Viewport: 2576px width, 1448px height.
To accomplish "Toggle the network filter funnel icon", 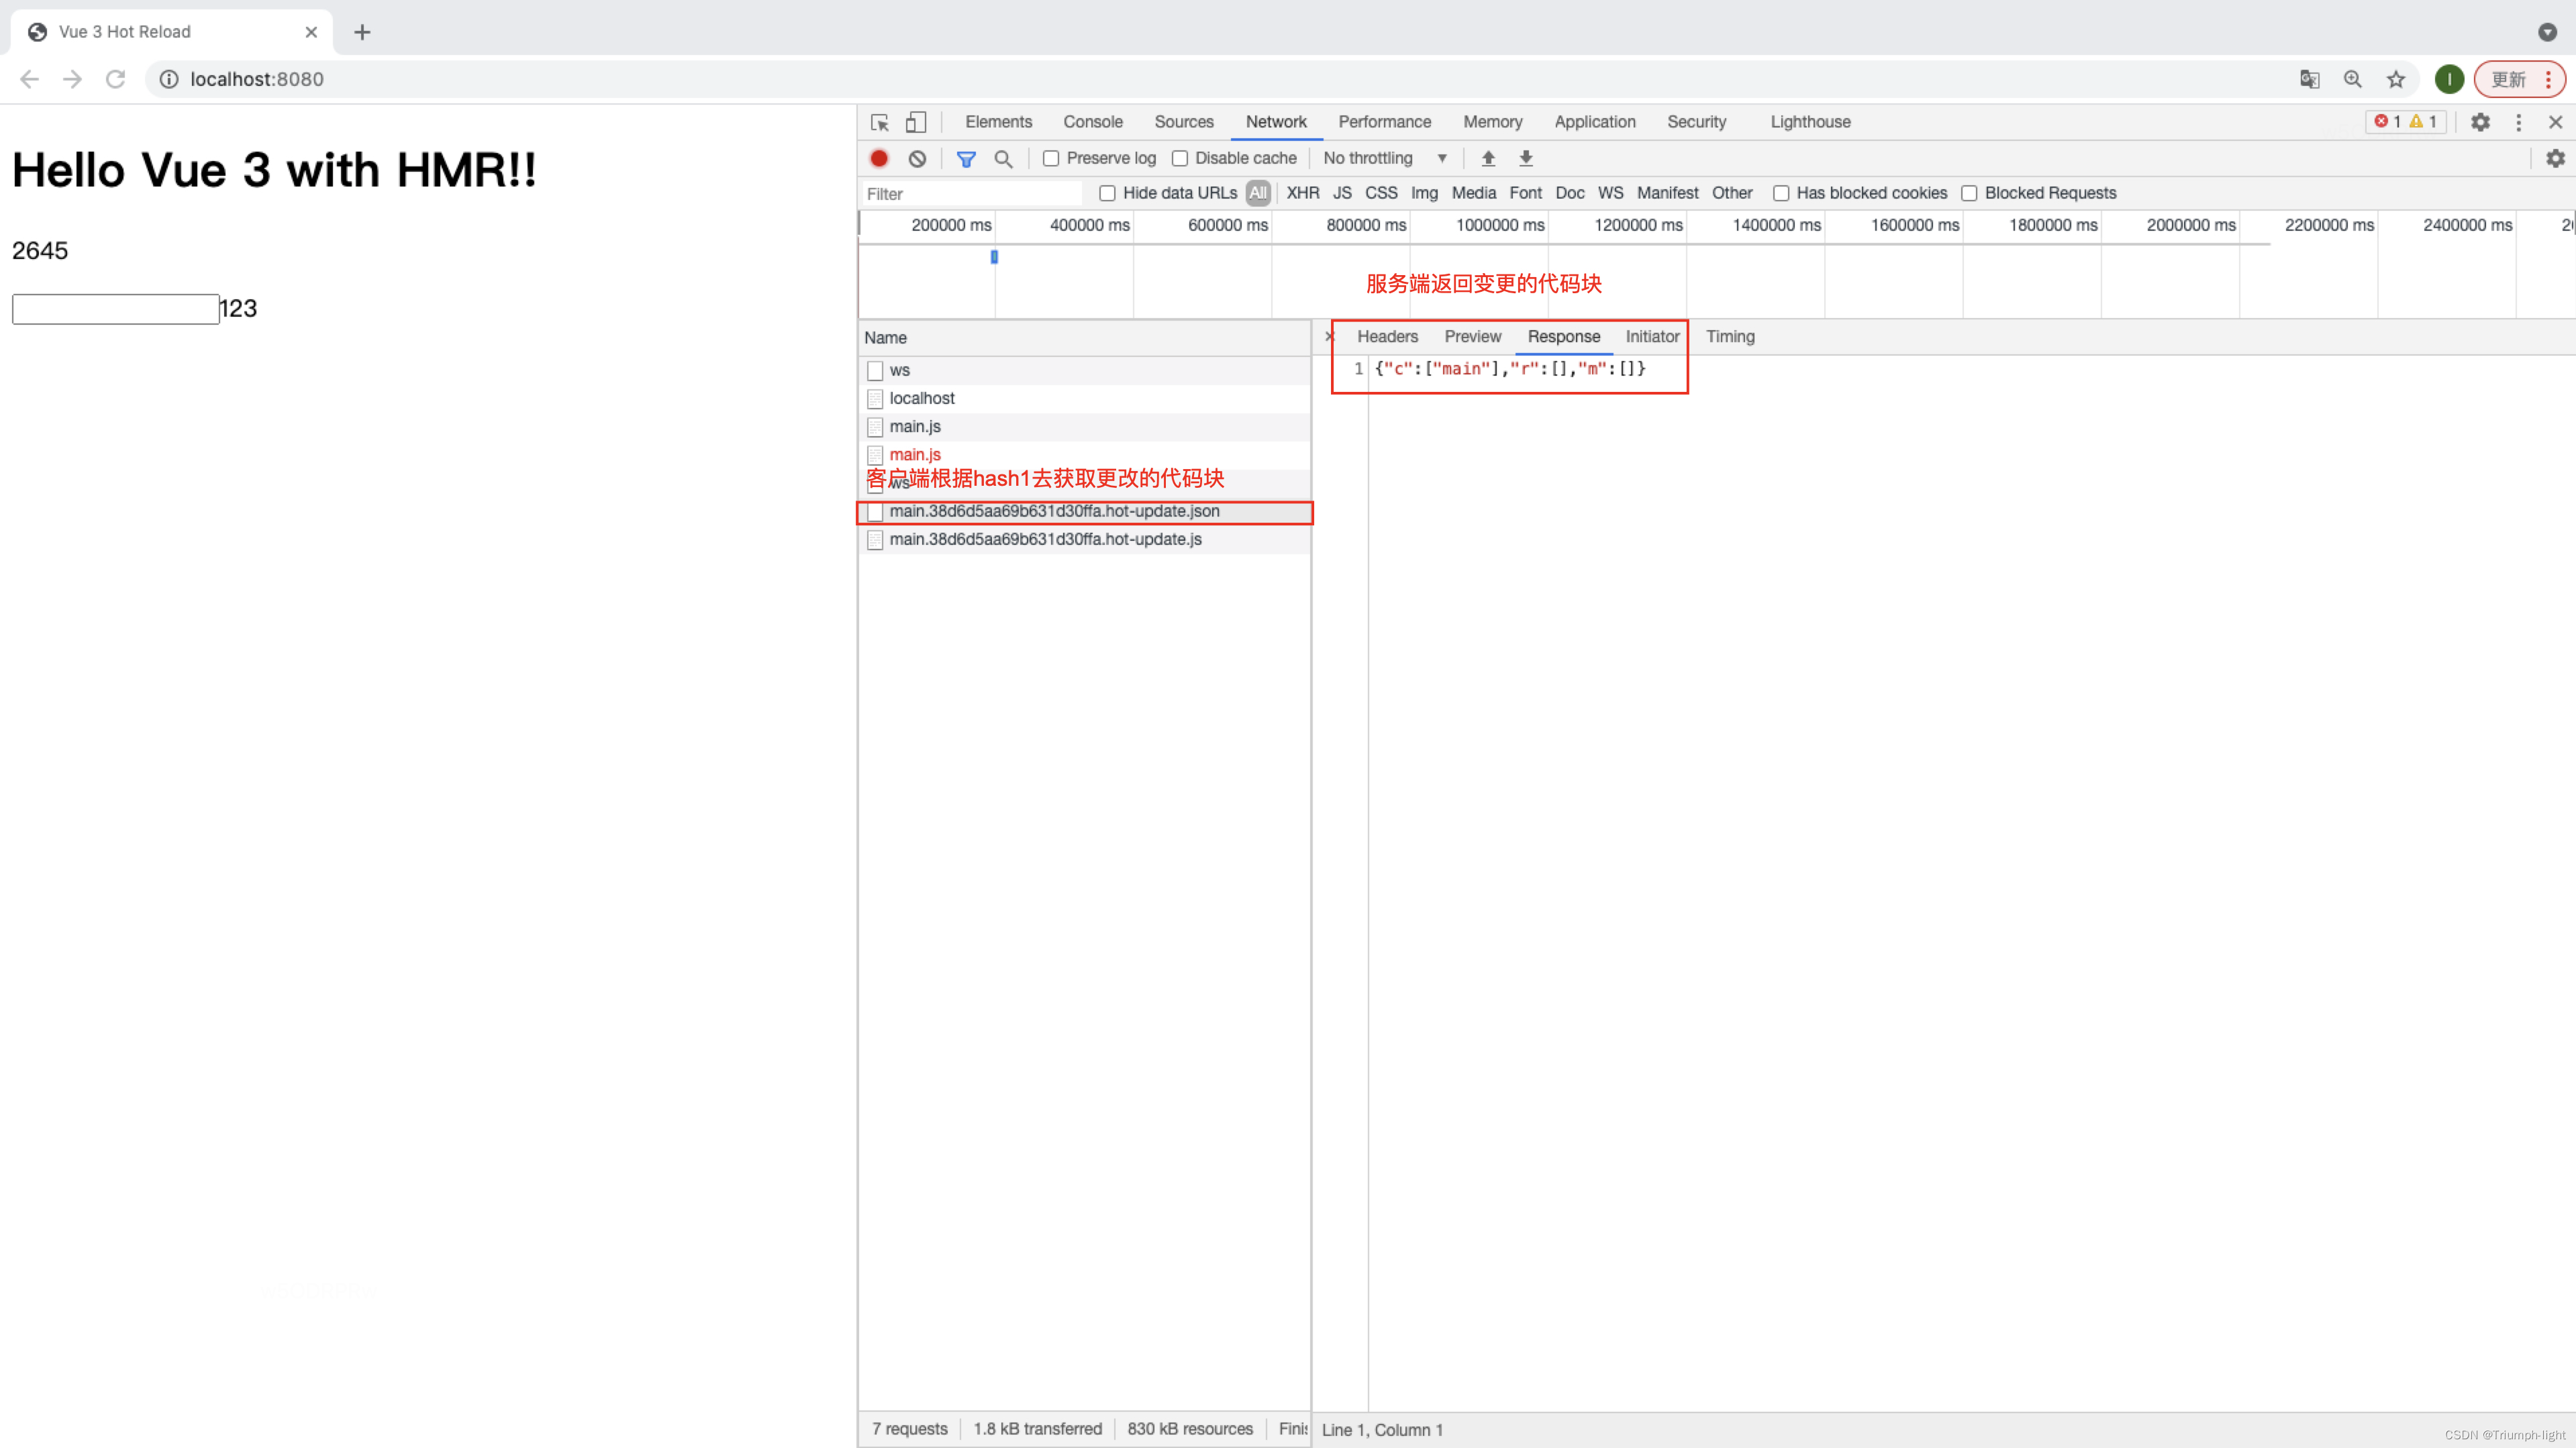I will click(966, 158).
